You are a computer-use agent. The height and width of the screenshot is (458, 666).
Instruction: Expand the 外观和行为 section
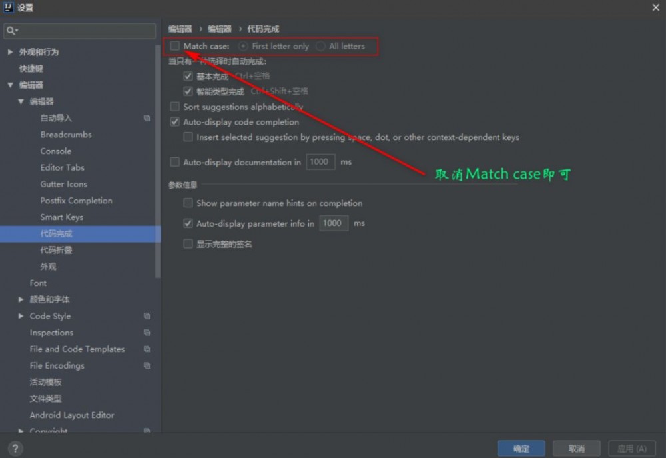11,52
